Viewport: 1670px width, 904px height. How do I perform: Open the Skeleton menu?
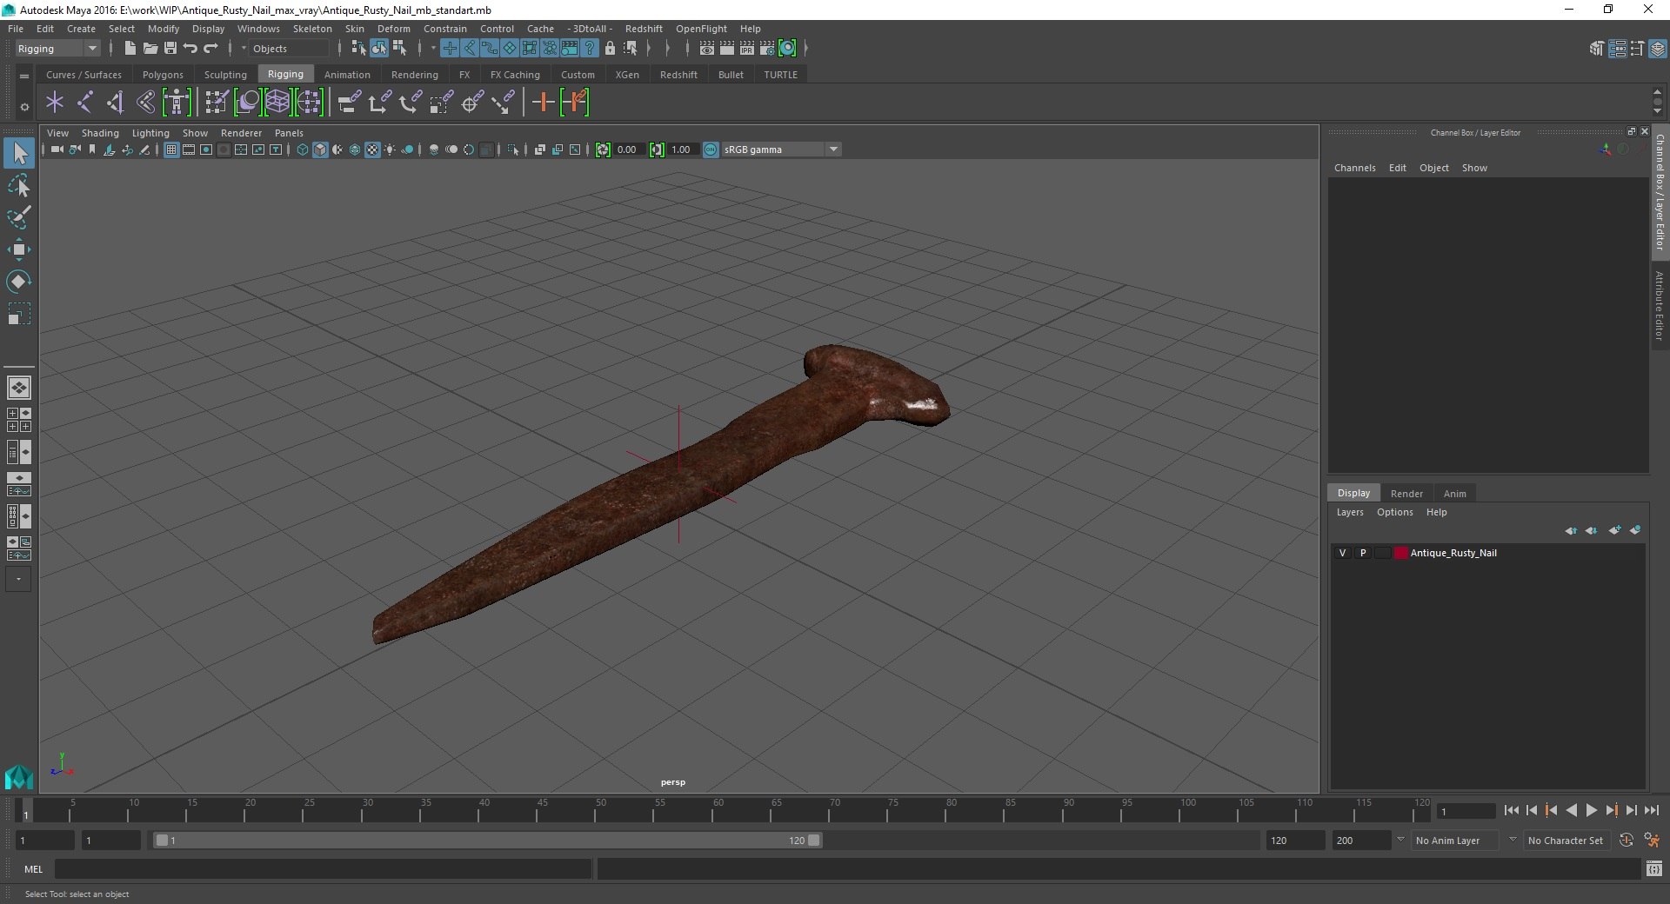pyautogui.click(x=312, y=29)
